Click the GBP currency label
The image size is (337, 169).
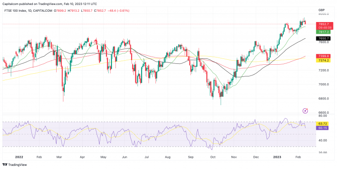[x=322, y=10]
